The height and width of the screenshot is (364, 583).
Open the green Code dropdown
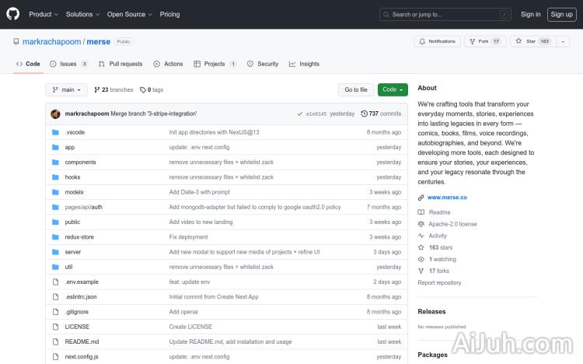tap(393, 89)
